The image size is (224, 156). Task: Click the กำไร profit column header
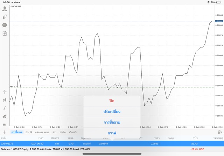pyautogui.click(x=195, y=138)
